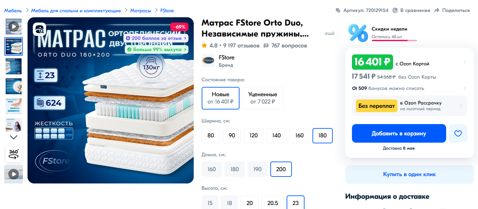Click the visual search icon on product image
Image resolution: width=478 pixels, height=209 pixels.
(39, 29)
